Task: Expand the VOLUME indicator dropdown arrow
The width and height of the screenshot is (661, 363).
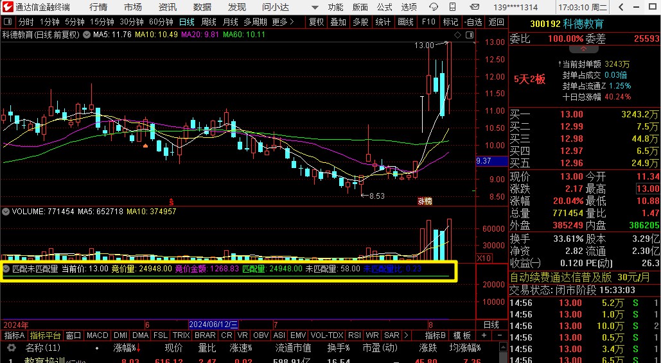Action: click(x=6, y=211)
